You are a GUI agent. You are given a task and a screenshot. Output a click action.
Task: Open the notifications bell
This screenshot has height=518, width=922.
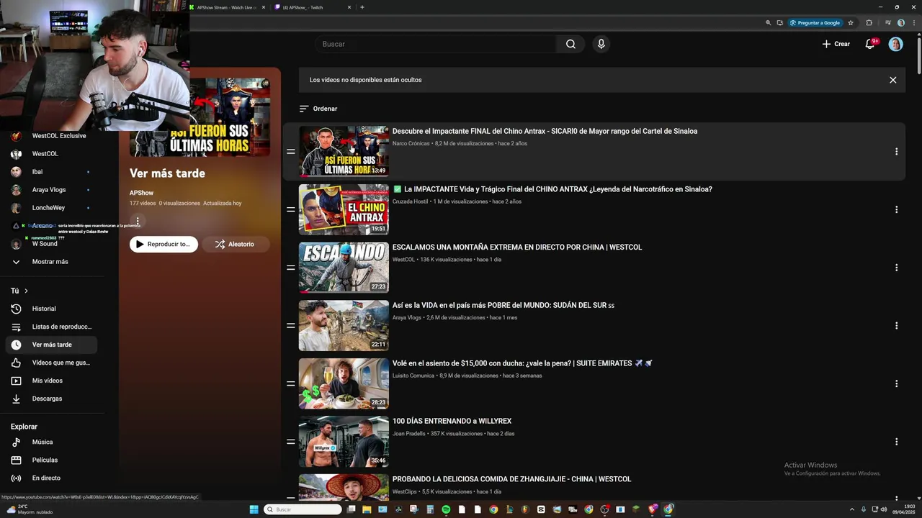click(x=870, y=44)
